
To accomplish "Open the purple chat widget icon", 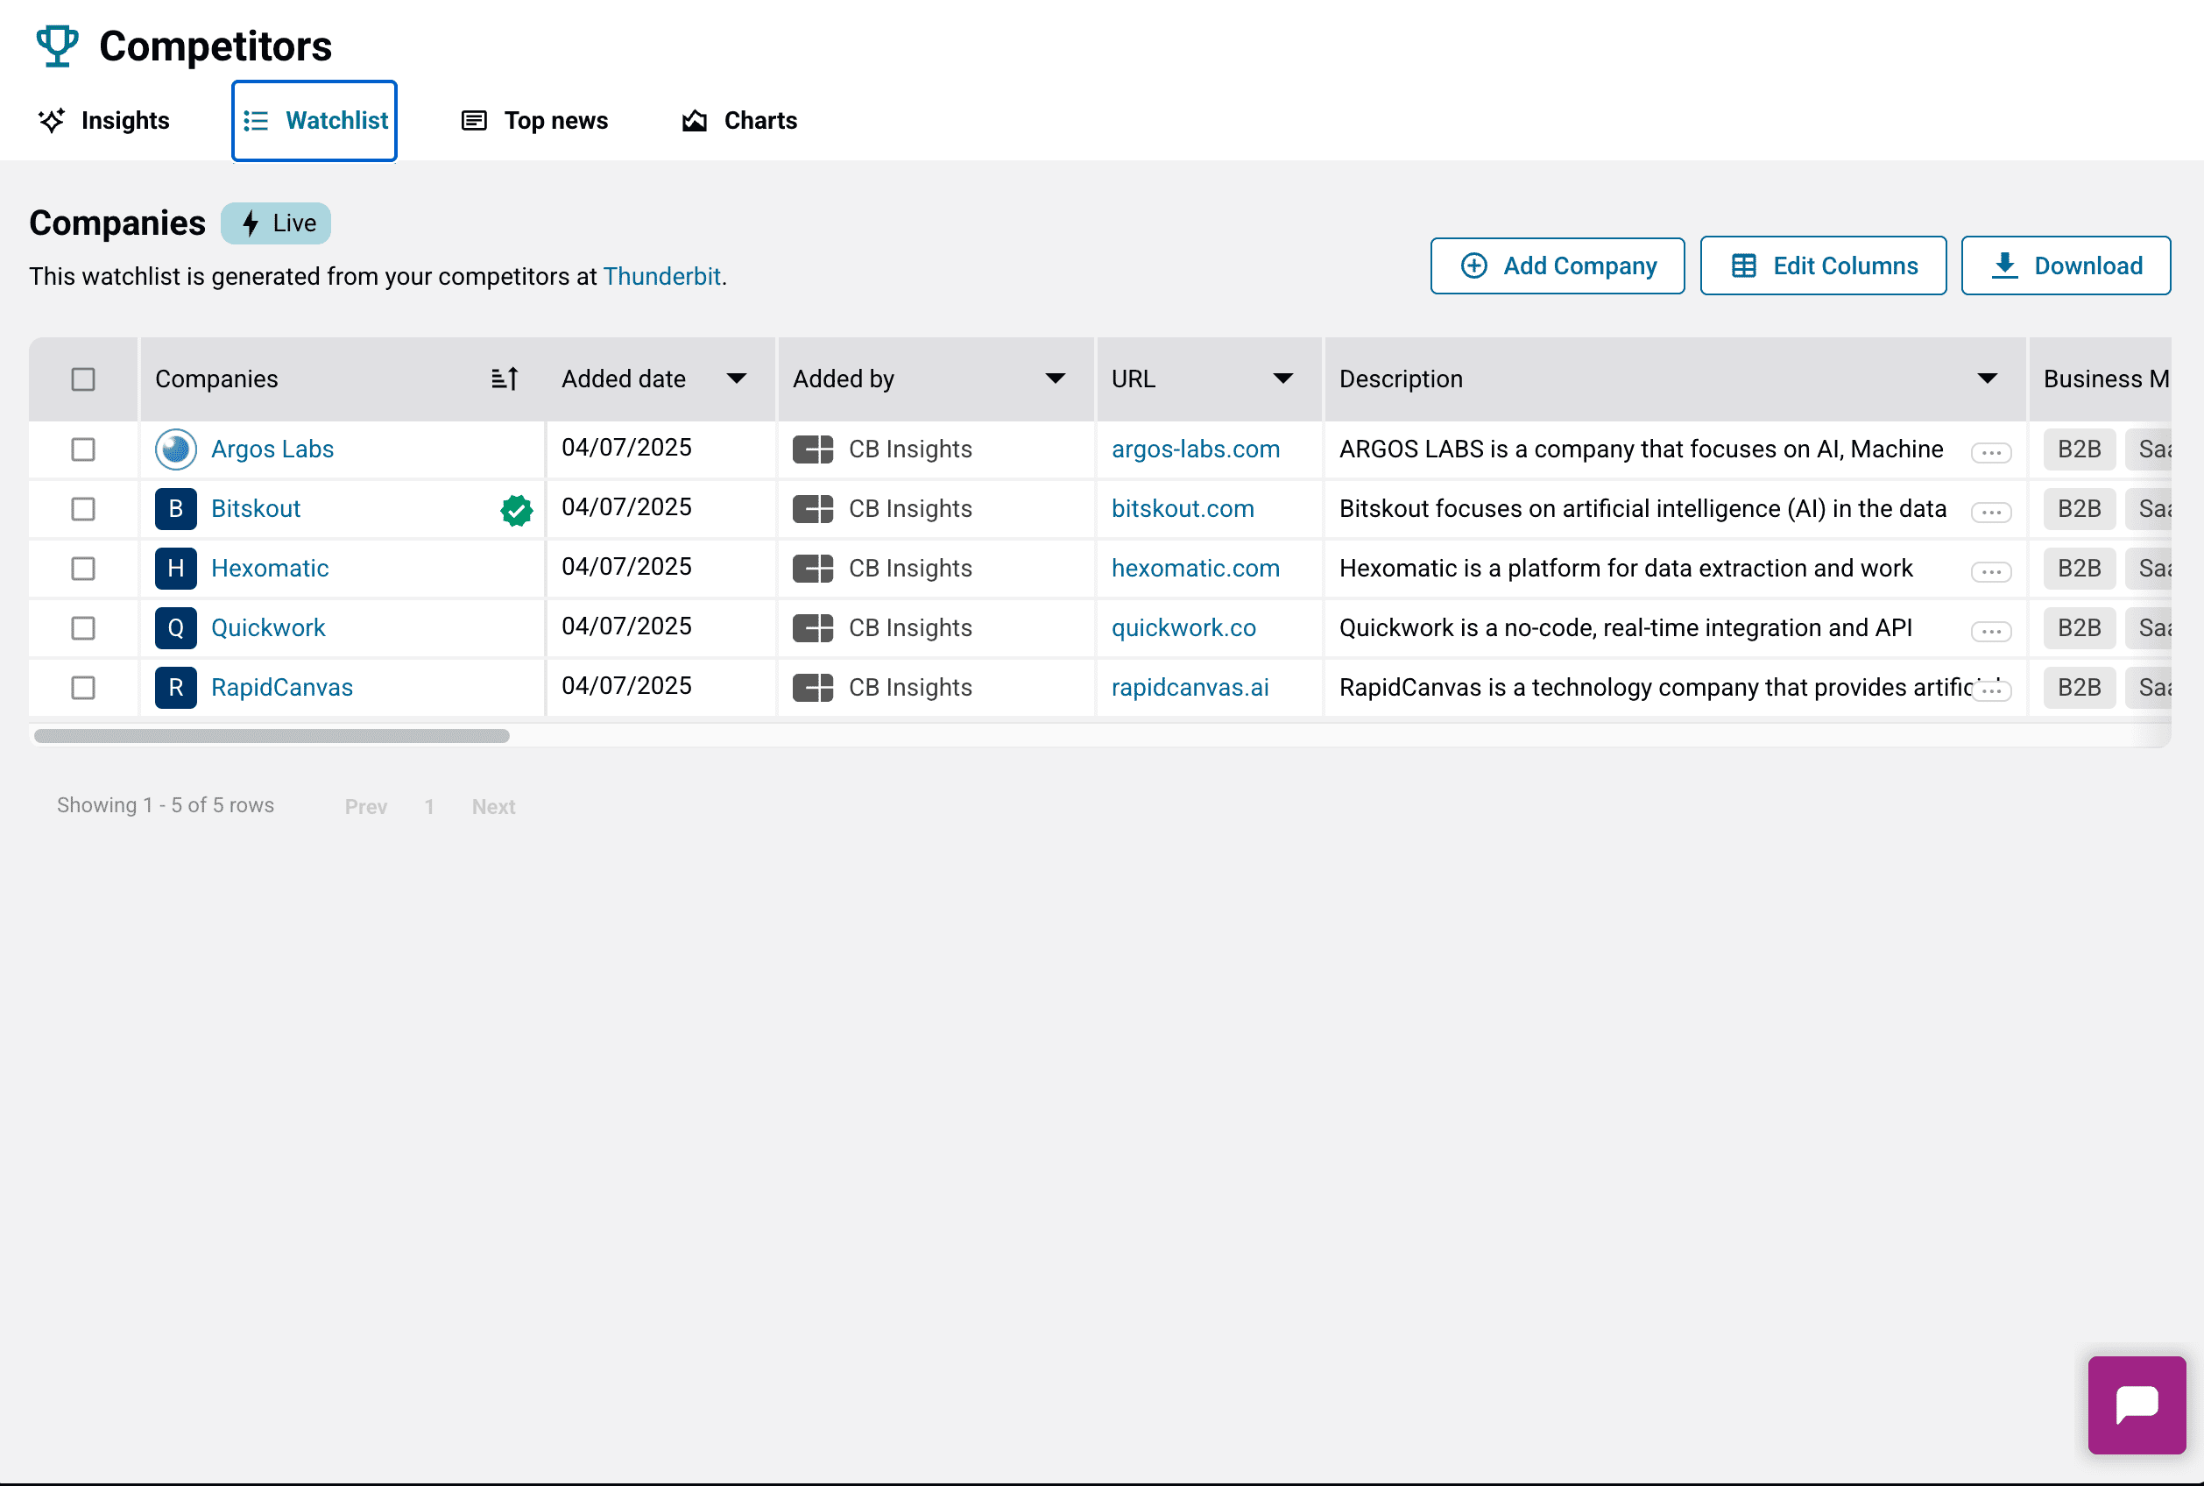I will [2136, 1405].
